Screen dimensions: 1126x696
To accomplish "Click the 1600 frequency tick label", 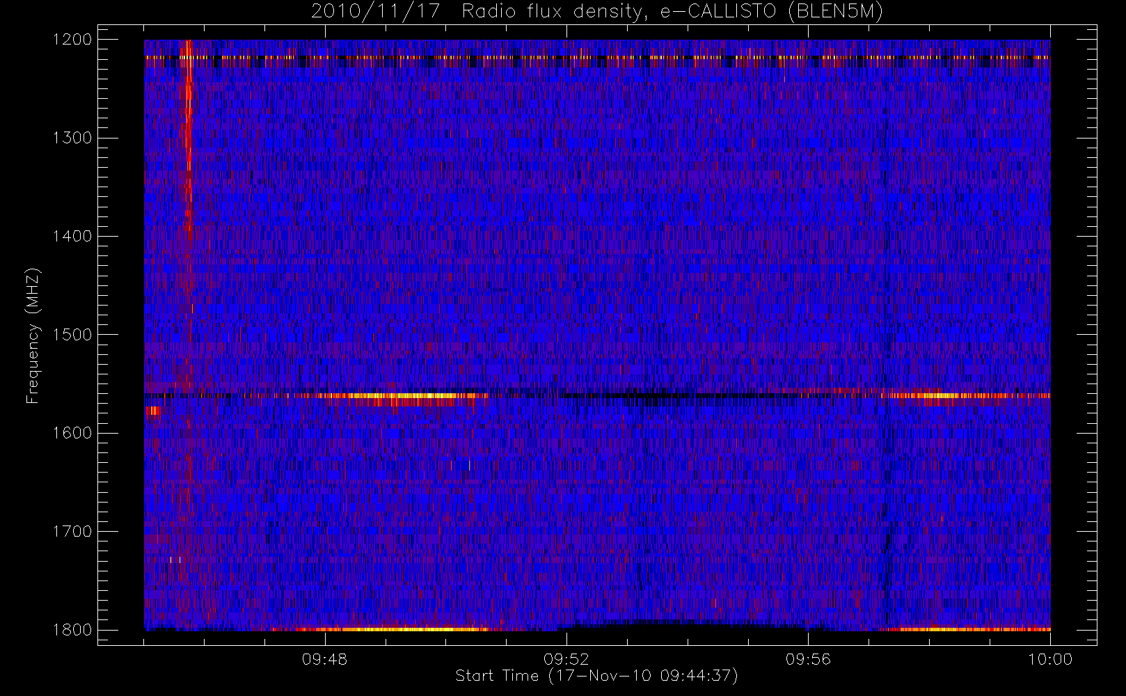I will point(73,433).
